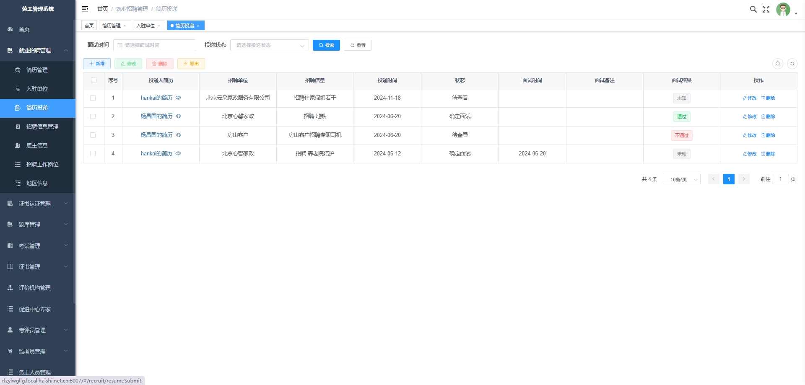
Task: View hankai resume eye icon in row 1
Action: [178, 98]
